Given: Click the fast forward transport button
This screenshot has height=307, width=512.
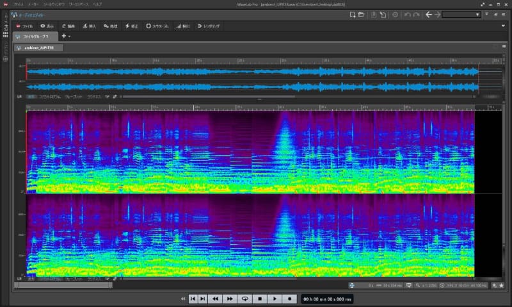Looking at the screenshot, I should [230, 299].
